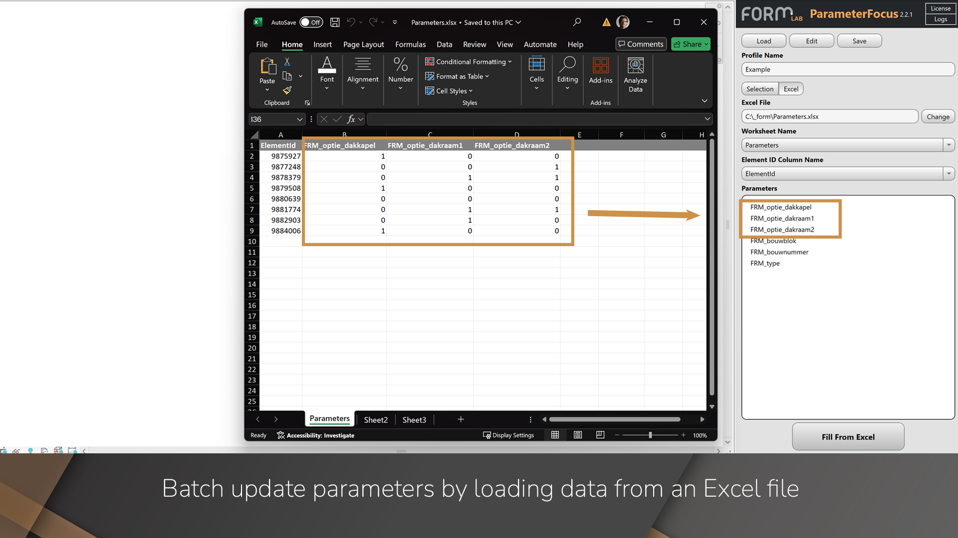Open the Formulas ribbon tab
The height and width of the screenshot is (538, 958).
coord(410,44)
